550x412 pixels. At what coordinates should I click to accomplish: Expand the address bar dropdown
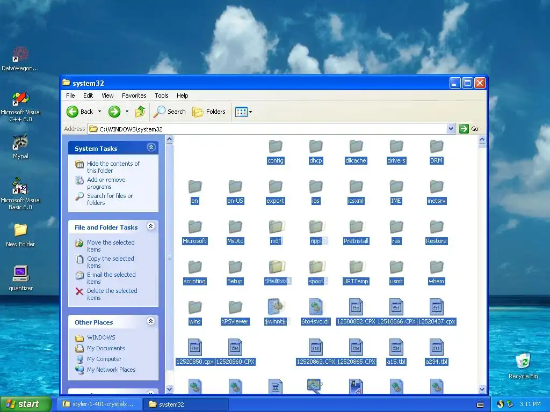click(x=451, y=129)
